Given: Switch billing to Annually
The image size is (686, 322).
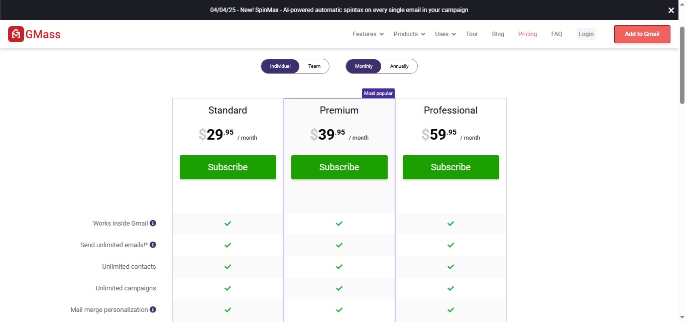Looking at the screenshot, I should [399, 66].
